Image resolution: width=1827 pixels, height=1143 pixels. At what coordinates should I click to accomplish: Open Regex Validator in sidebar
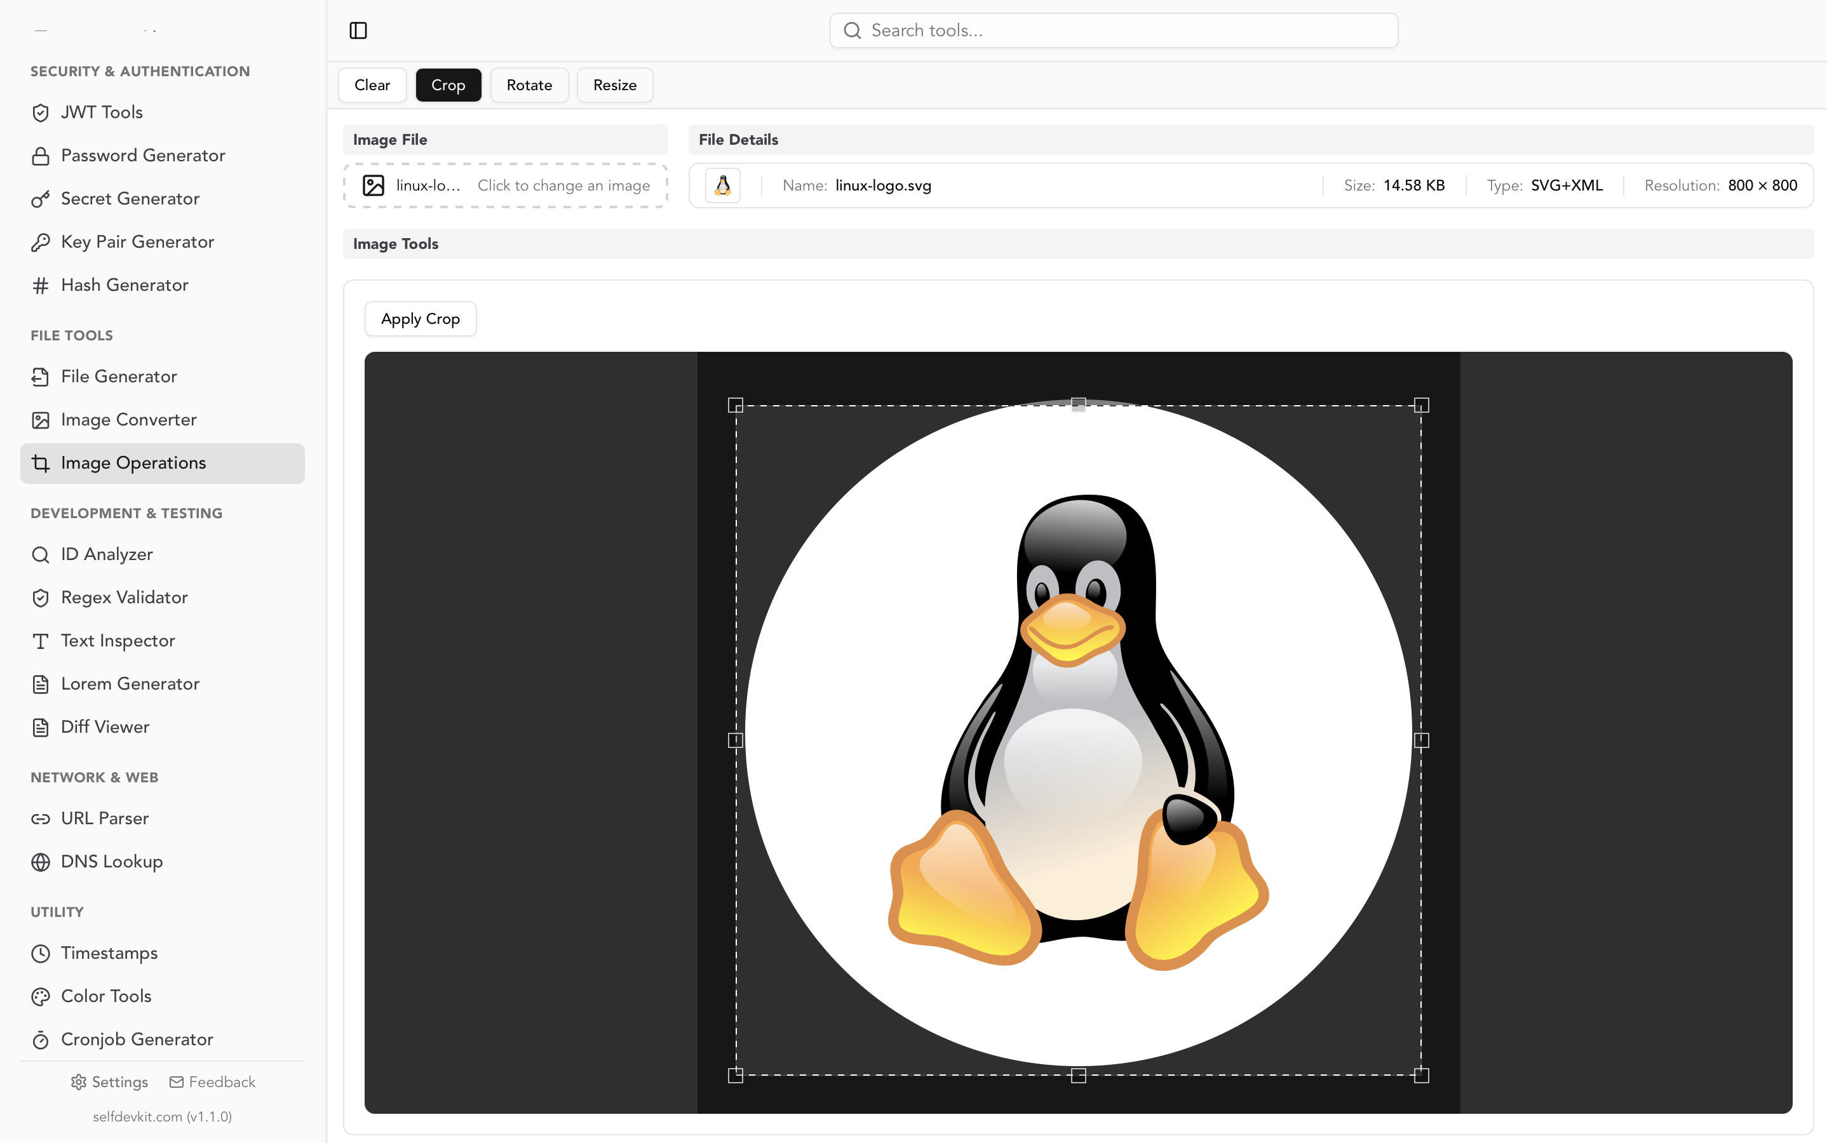(x=163, y=597)
